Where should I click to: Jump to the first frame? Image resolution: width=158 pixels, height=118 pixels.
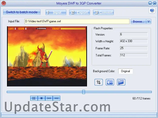[49, 98]
